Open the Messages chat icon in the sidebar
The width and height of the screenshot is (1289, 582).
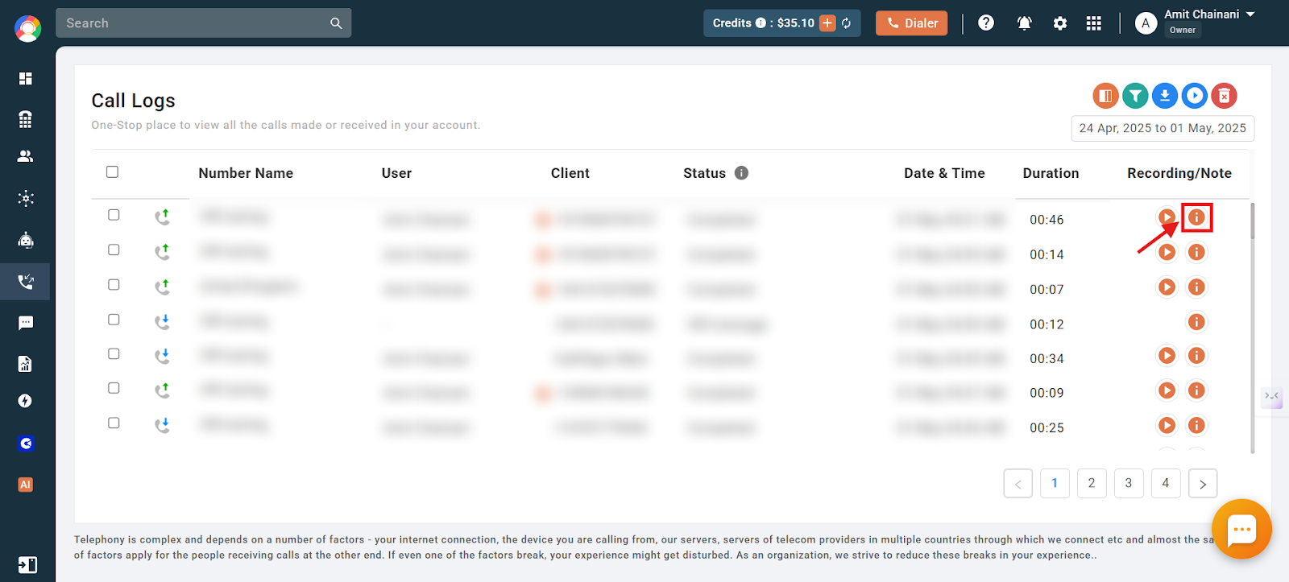point(26,323)
